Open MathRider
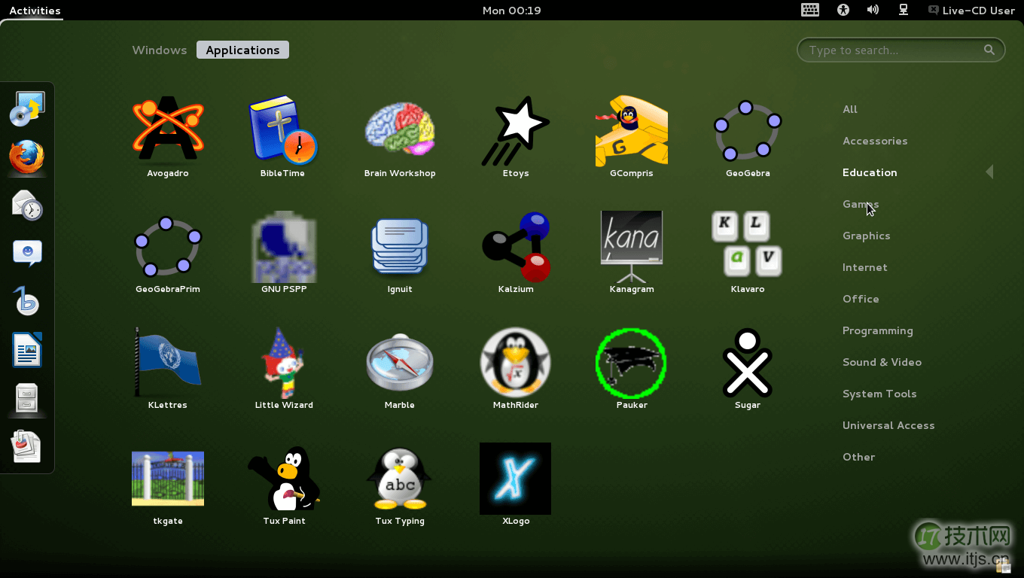The width and height of the screenshot is (1024, 578). tap(516, 367)
